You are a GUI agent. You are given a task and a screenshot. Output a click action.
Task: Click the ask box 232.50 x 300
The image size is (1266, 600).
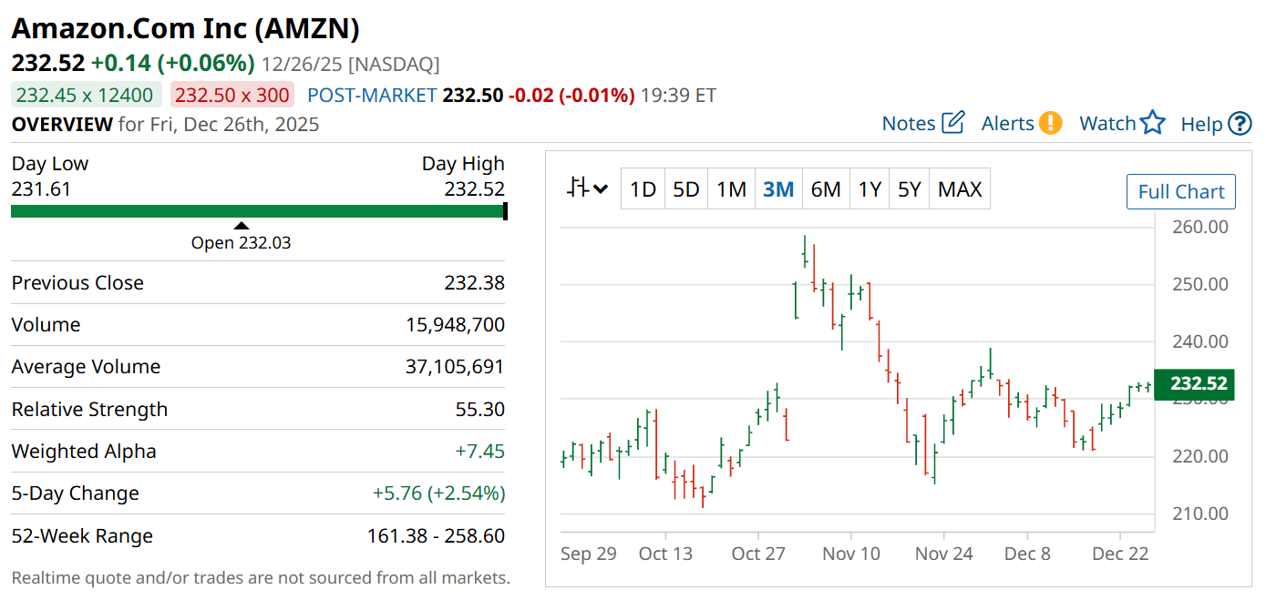232,95
